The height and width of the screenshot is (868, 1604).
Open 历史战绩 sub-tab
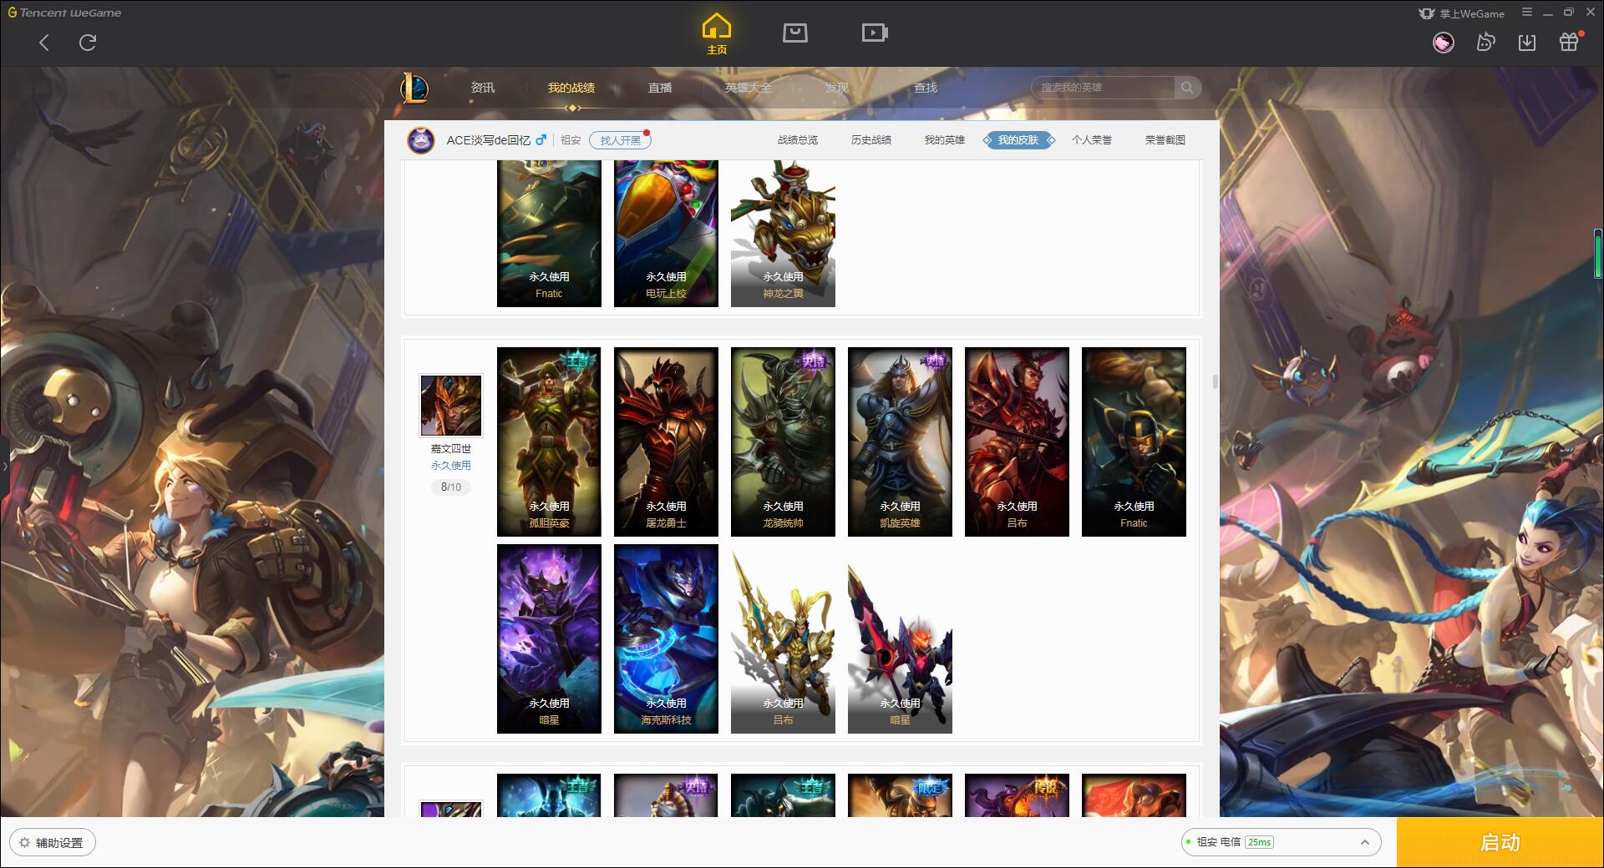871,140
